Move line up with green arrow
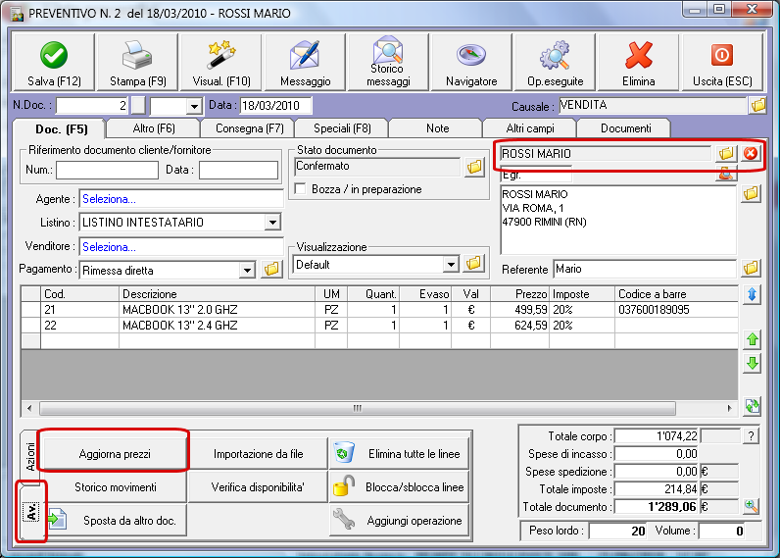The height and width of the screenshot is (558, 780). (753, 339)
